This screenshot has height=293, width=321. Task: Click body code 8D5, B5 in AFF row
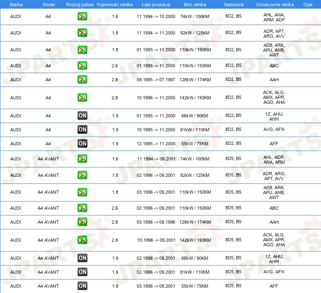[234, 286]
